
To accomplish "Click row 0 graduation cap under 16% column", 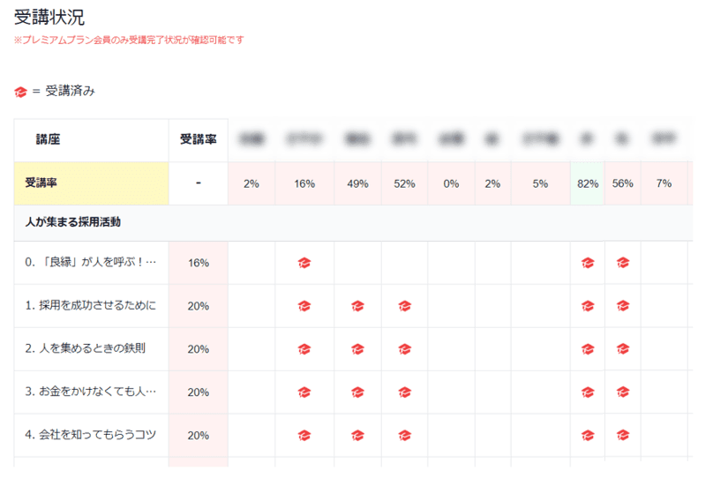I will coord(304,263).
